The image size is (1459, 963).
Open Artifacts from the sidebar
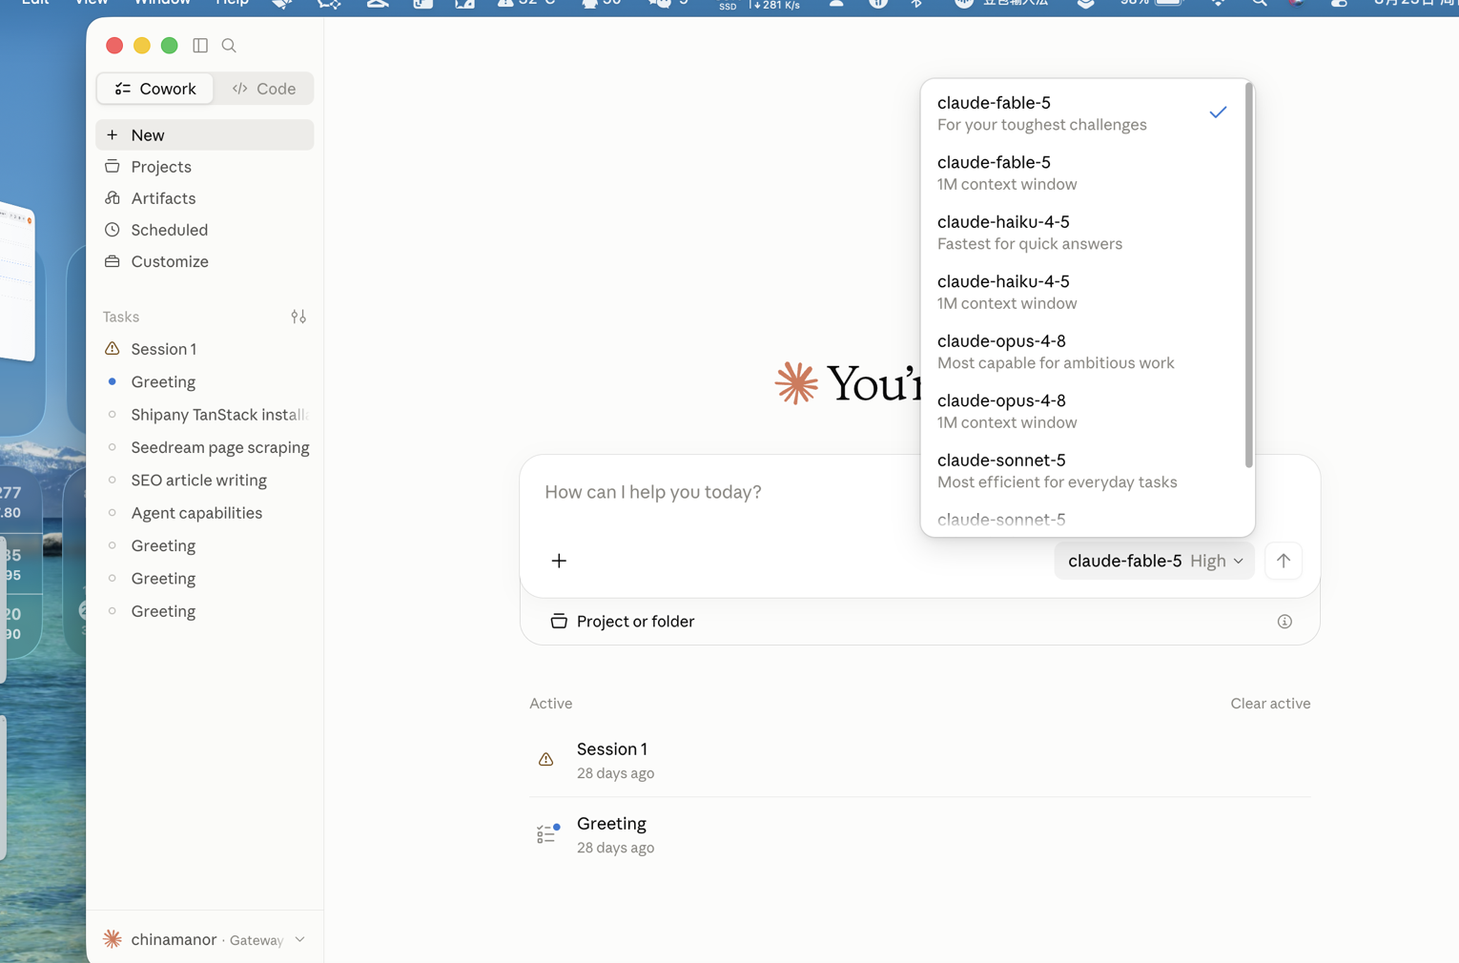[204, 198]
